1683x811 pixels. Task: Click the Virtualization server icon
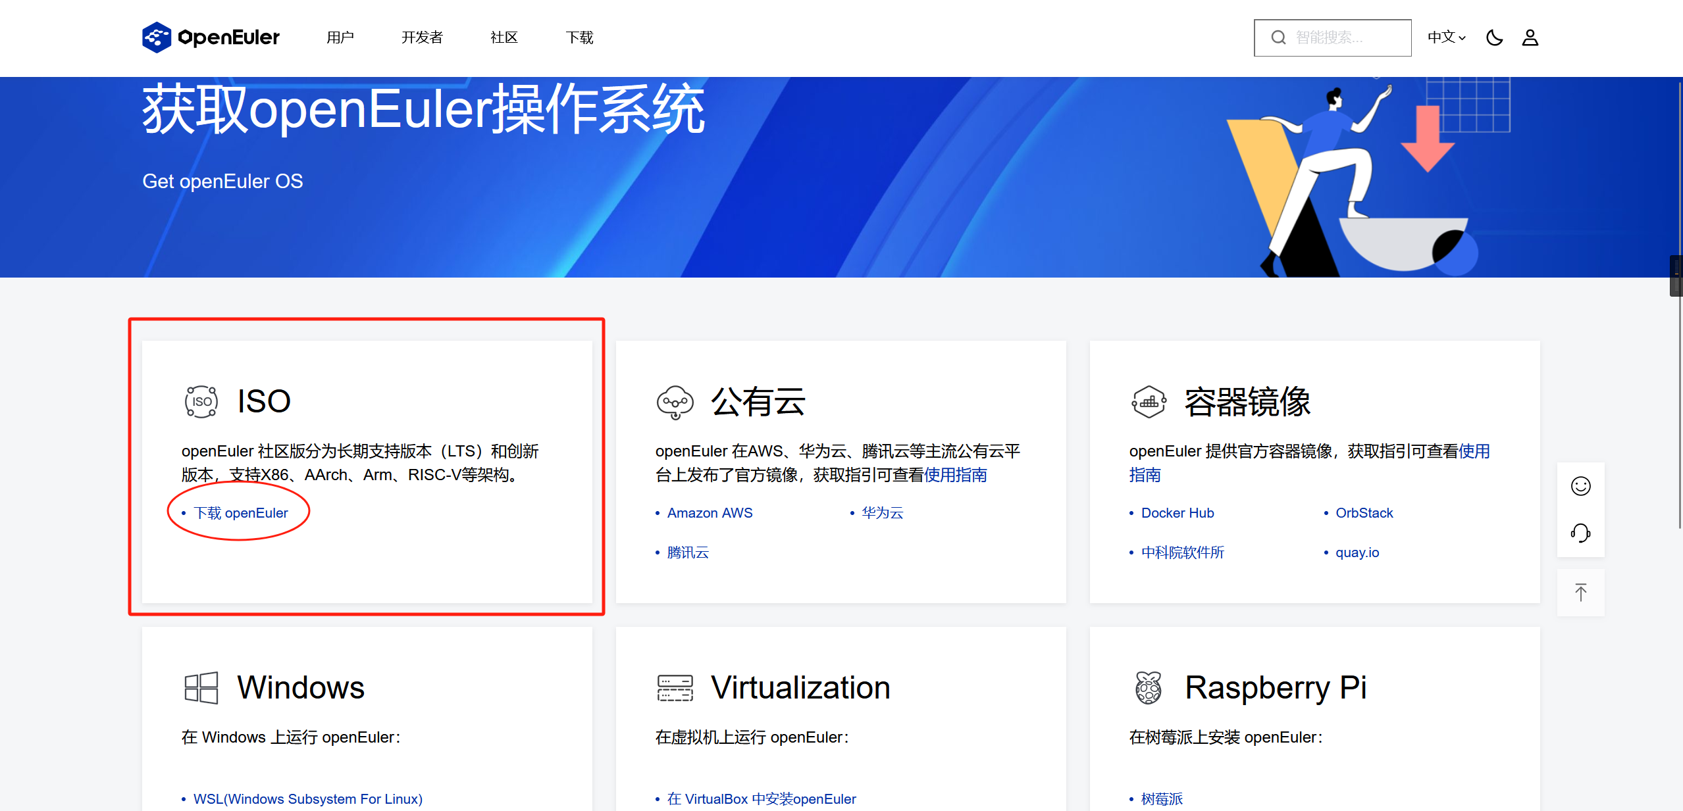pyautogui.click(x=675, y=688)
